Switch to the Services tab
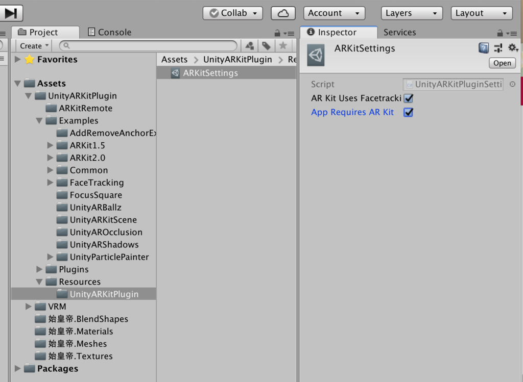 (x=399, y=32)
